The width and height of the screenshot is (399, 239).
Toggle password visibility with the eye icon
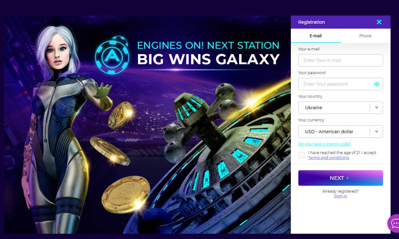point(377,84)
